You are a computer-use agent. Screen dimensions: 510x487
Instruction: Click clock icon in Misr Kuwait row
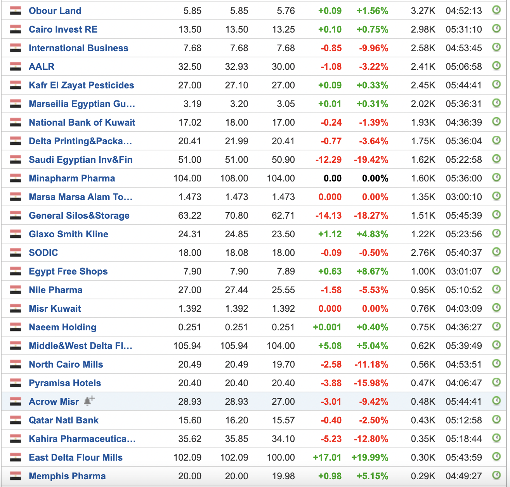(x=496, y=307)
